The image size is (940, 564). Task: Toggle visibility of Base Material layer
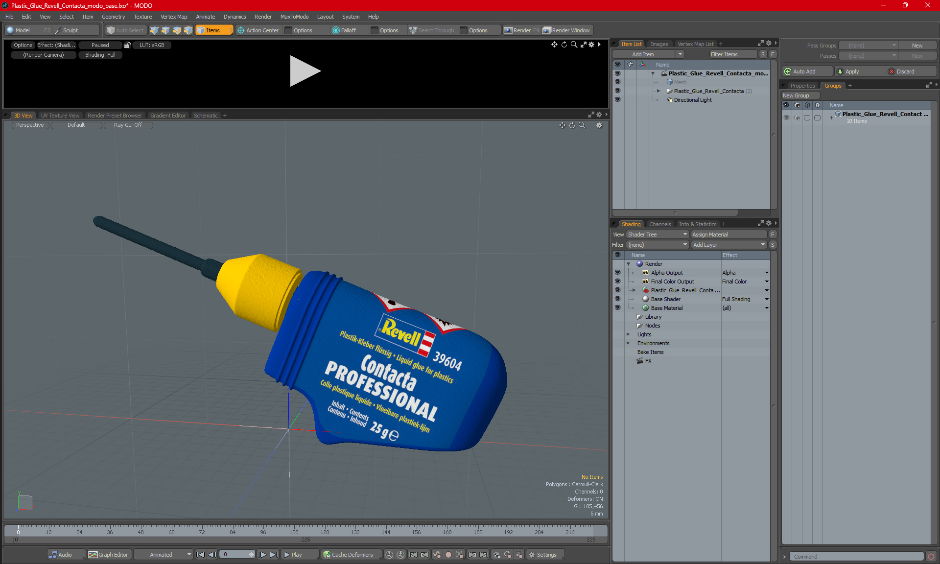click(617, 308)
